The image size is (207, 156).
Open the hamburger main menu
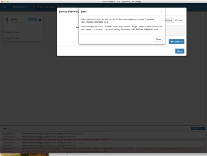5,7
